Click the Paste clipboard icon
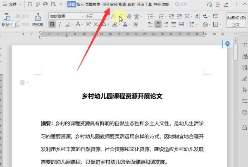The image size is (248, 167). 7,17
